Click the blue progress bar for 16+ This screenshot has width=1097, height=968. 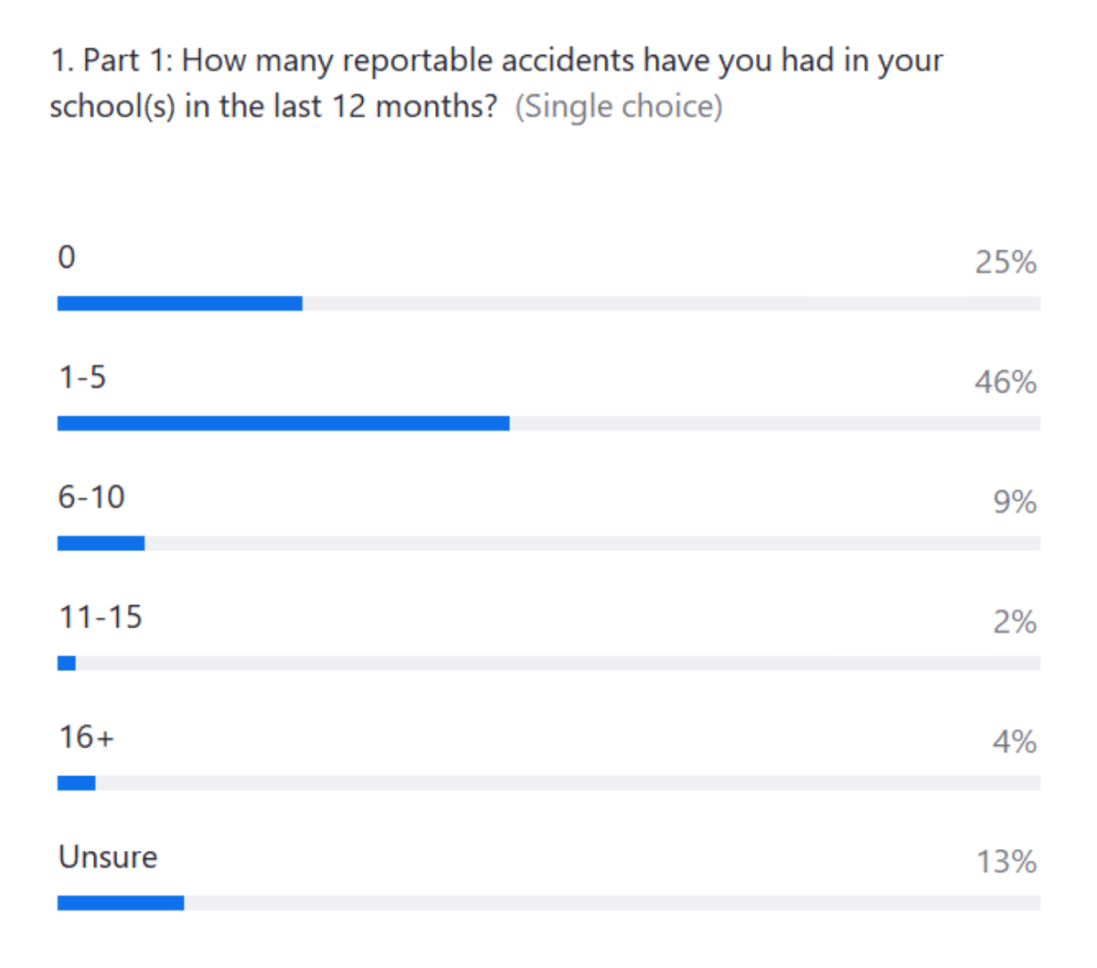point(76,783)
